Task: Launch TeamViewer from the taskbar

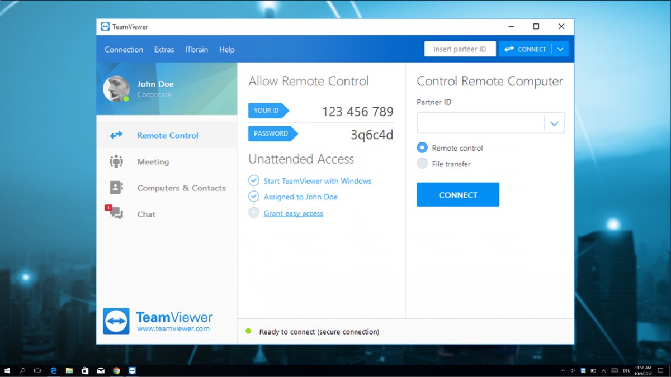Action: [x=133, y=370]
